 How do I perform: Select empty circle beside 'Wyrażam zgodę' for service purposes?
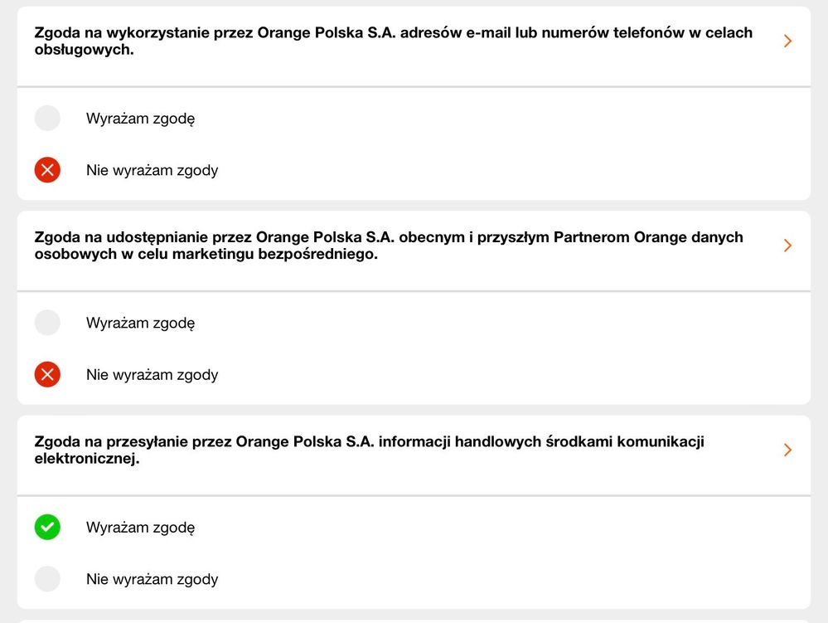[x=47, y=118]
